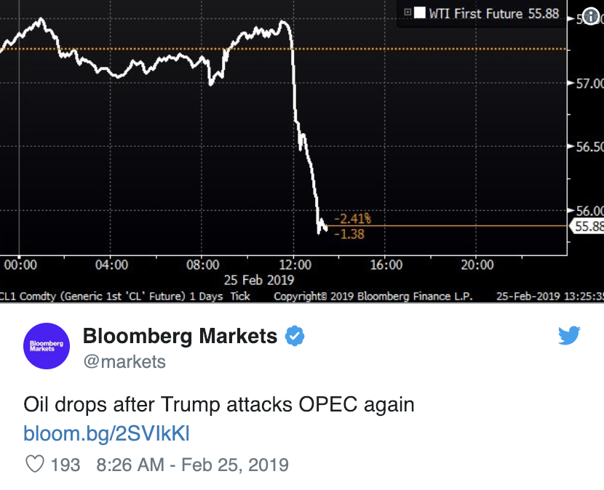The image size is (604, 490).
Task: Click the 08:00 time axis marker
Action: tap(203, 265)
